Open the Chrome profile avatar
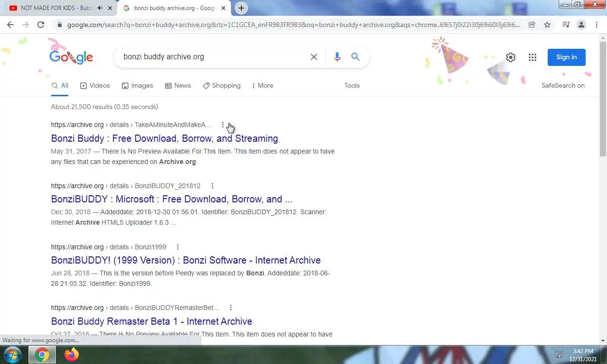The height and width of the screenshot is (364, 607). point(581,25)
